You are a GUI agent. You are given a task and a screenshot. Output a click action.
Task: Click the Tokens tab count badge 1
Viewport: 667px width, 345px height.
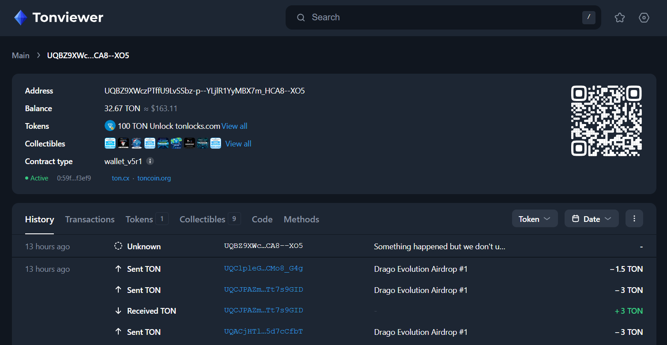[162, 219]
